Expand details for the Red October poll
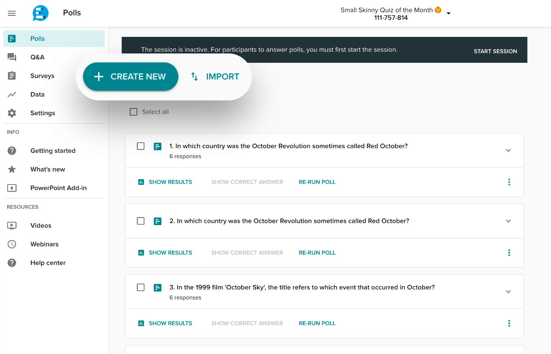Image resolution: width=551 pixels, height=354 pixels. pos(508,150)
